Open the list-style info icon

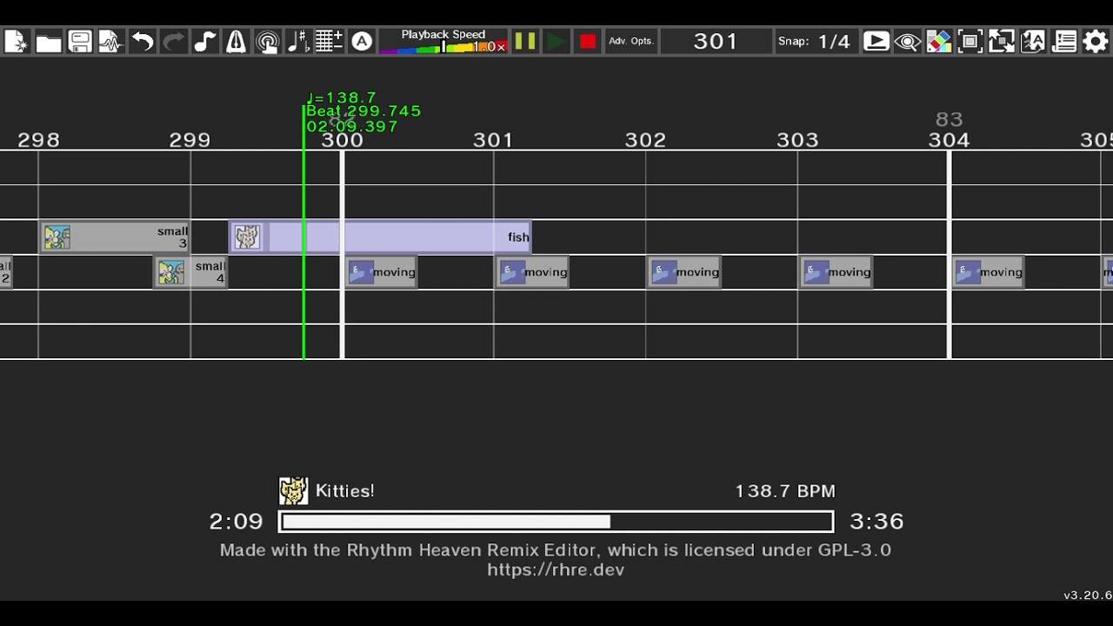click(x=1064, y=42)
